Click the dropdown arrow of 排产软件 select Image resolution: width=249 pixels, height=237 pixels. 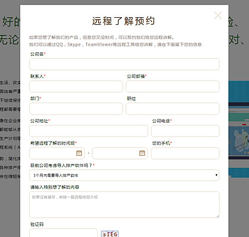pyautogui.click(x=216, y=175)
